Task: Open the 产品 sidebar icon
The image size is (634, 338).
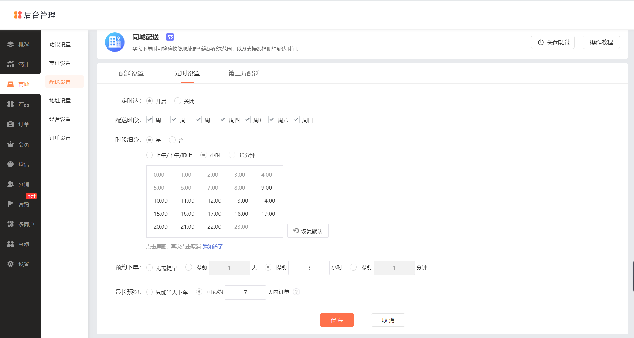Action: click(x=11, y=104)
